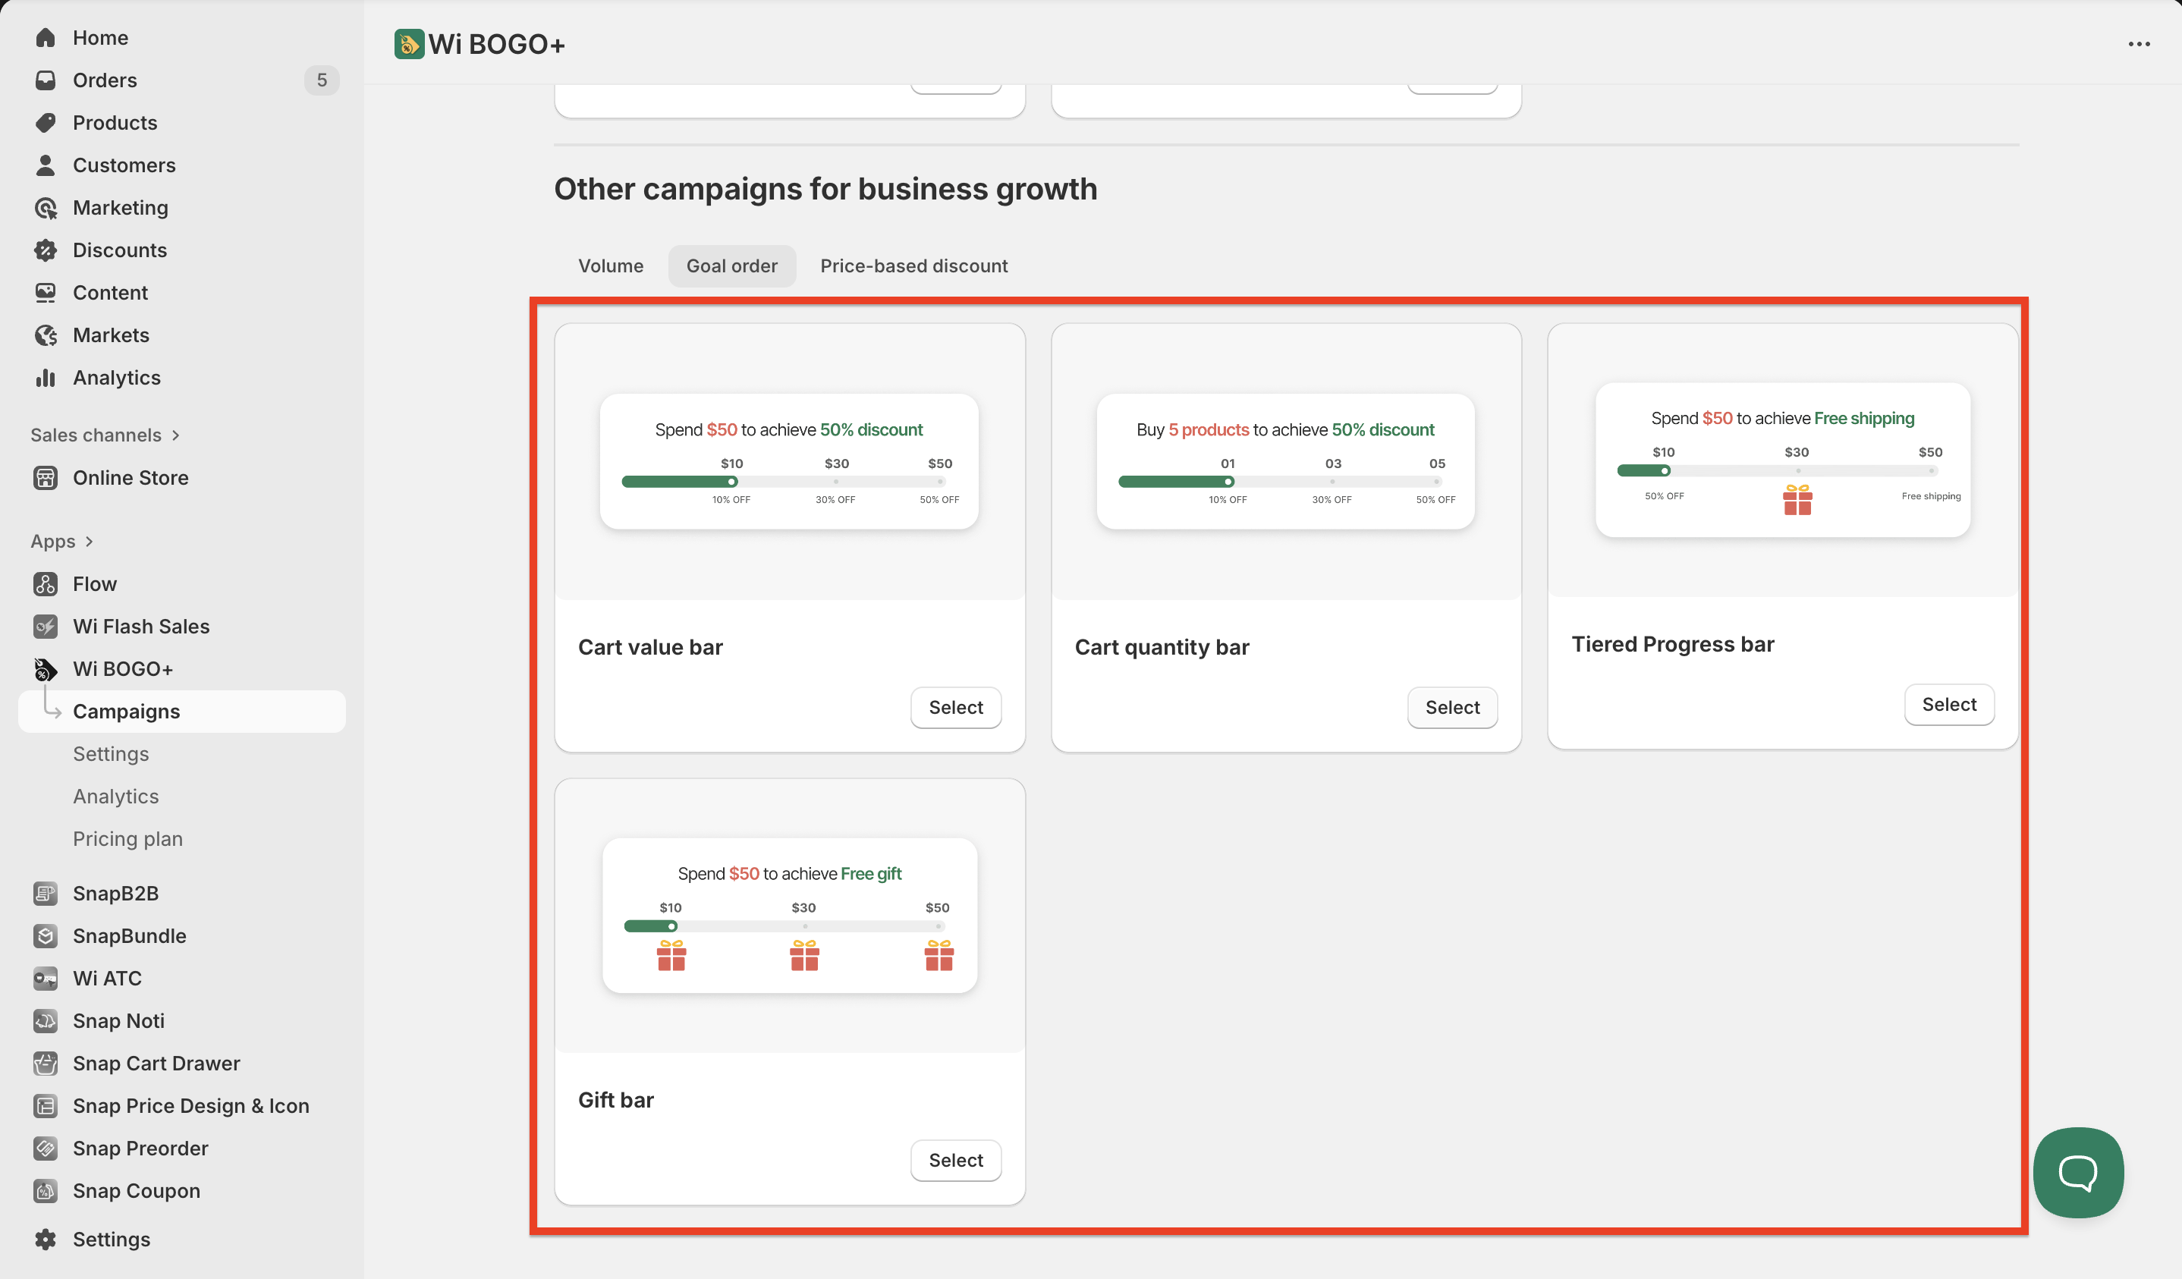This screenshot has height=1279, width=2182.
Task: Click the Wi BOGO+ logo in header
Action: 409,44
